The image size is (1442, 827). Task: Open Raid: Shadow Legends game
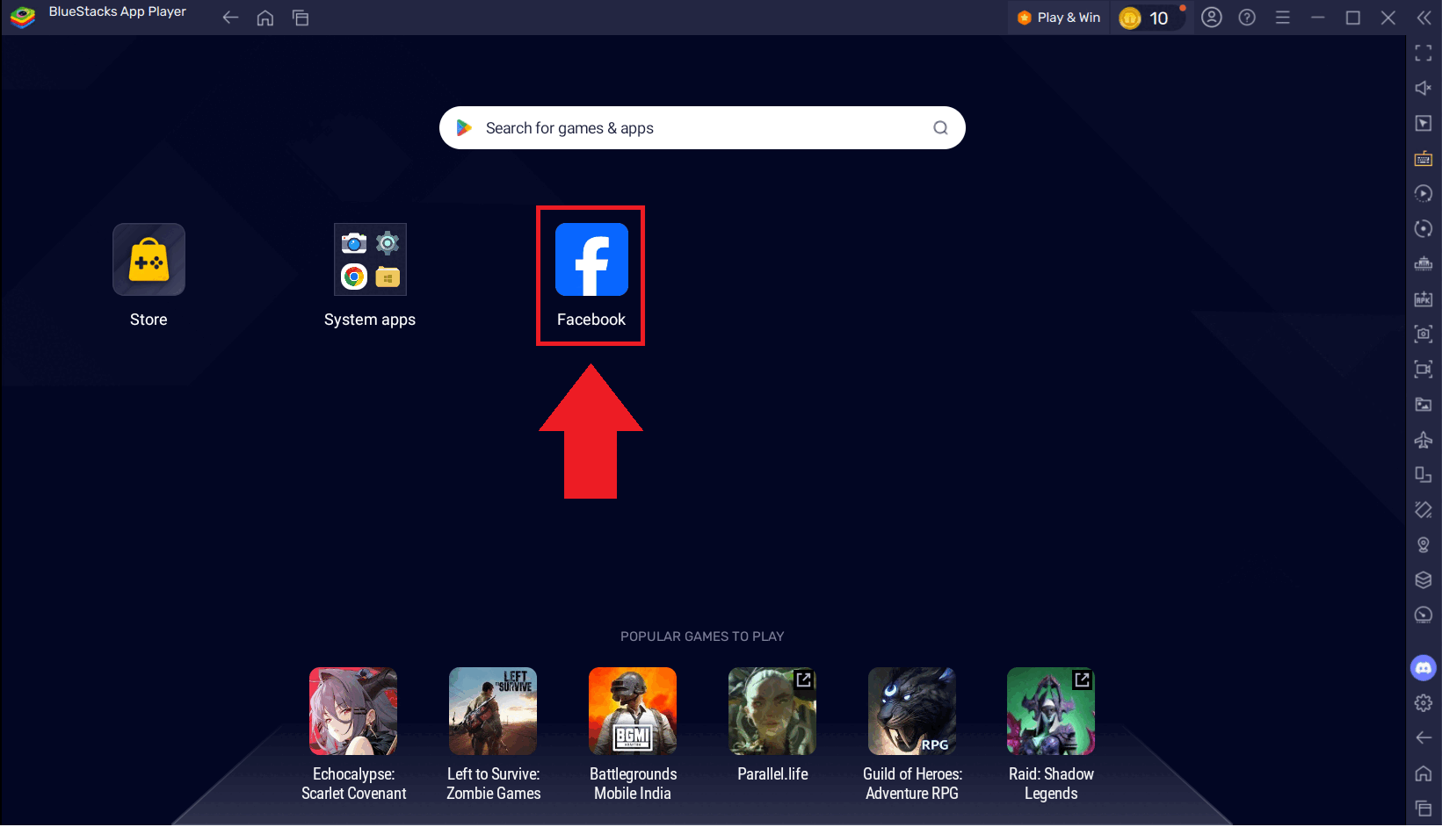[1051, 711]
